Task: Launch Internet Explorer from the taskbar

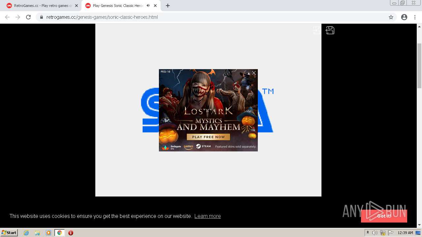Action: coord(26,233)
